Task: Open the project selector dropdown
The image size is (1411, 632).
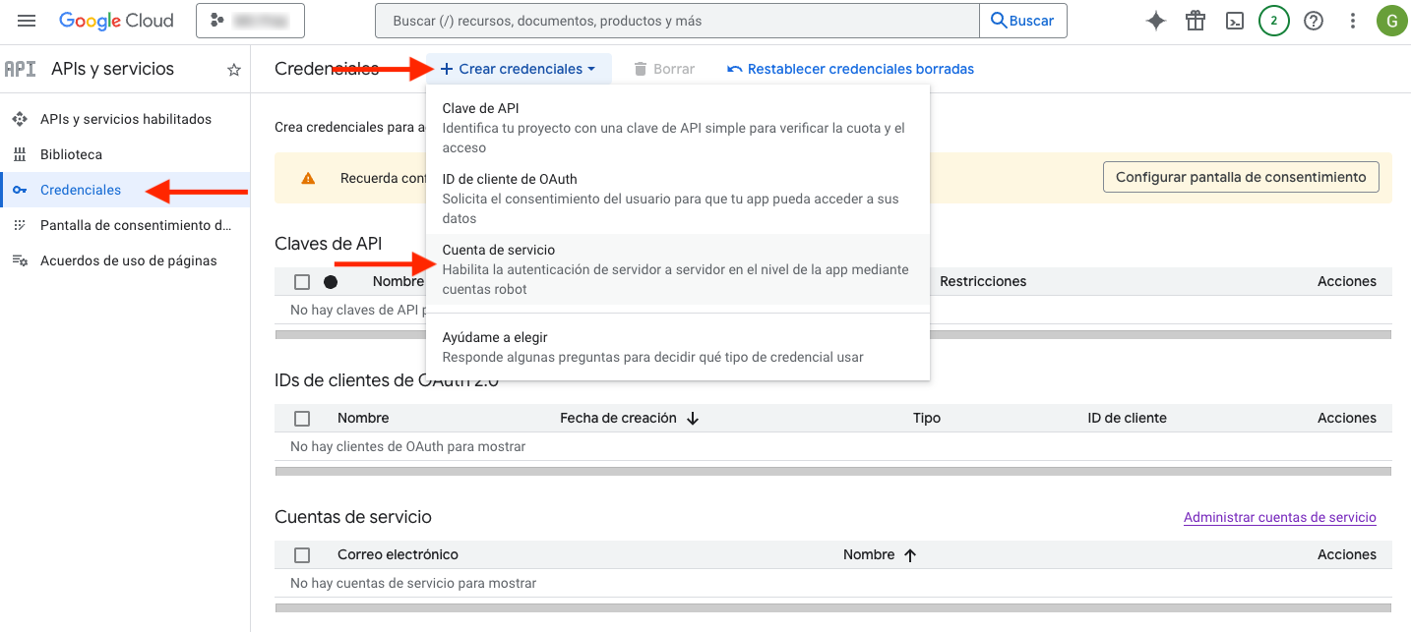Action: click(250, 21)
